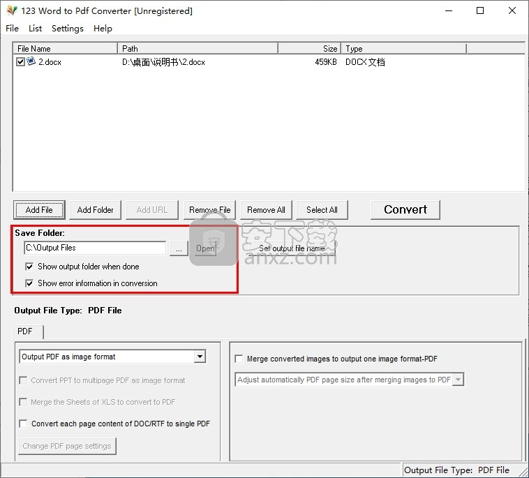Click the browse (...) button for Save Folder

(179, 248)
